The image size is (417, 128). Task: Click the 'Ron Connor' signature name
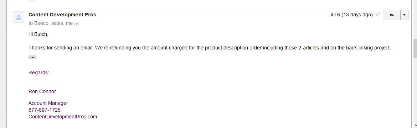click(42, 91)
